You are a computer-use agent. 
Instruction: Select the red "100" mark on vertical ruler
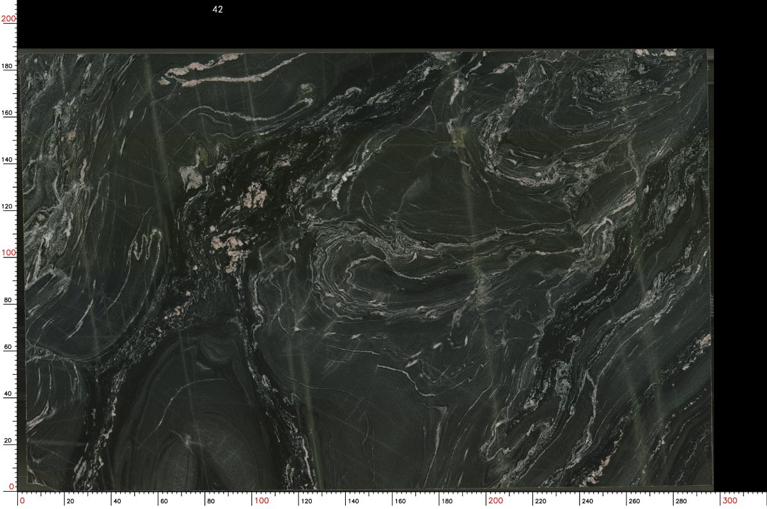pyautogui.click(x=8, y=253)
